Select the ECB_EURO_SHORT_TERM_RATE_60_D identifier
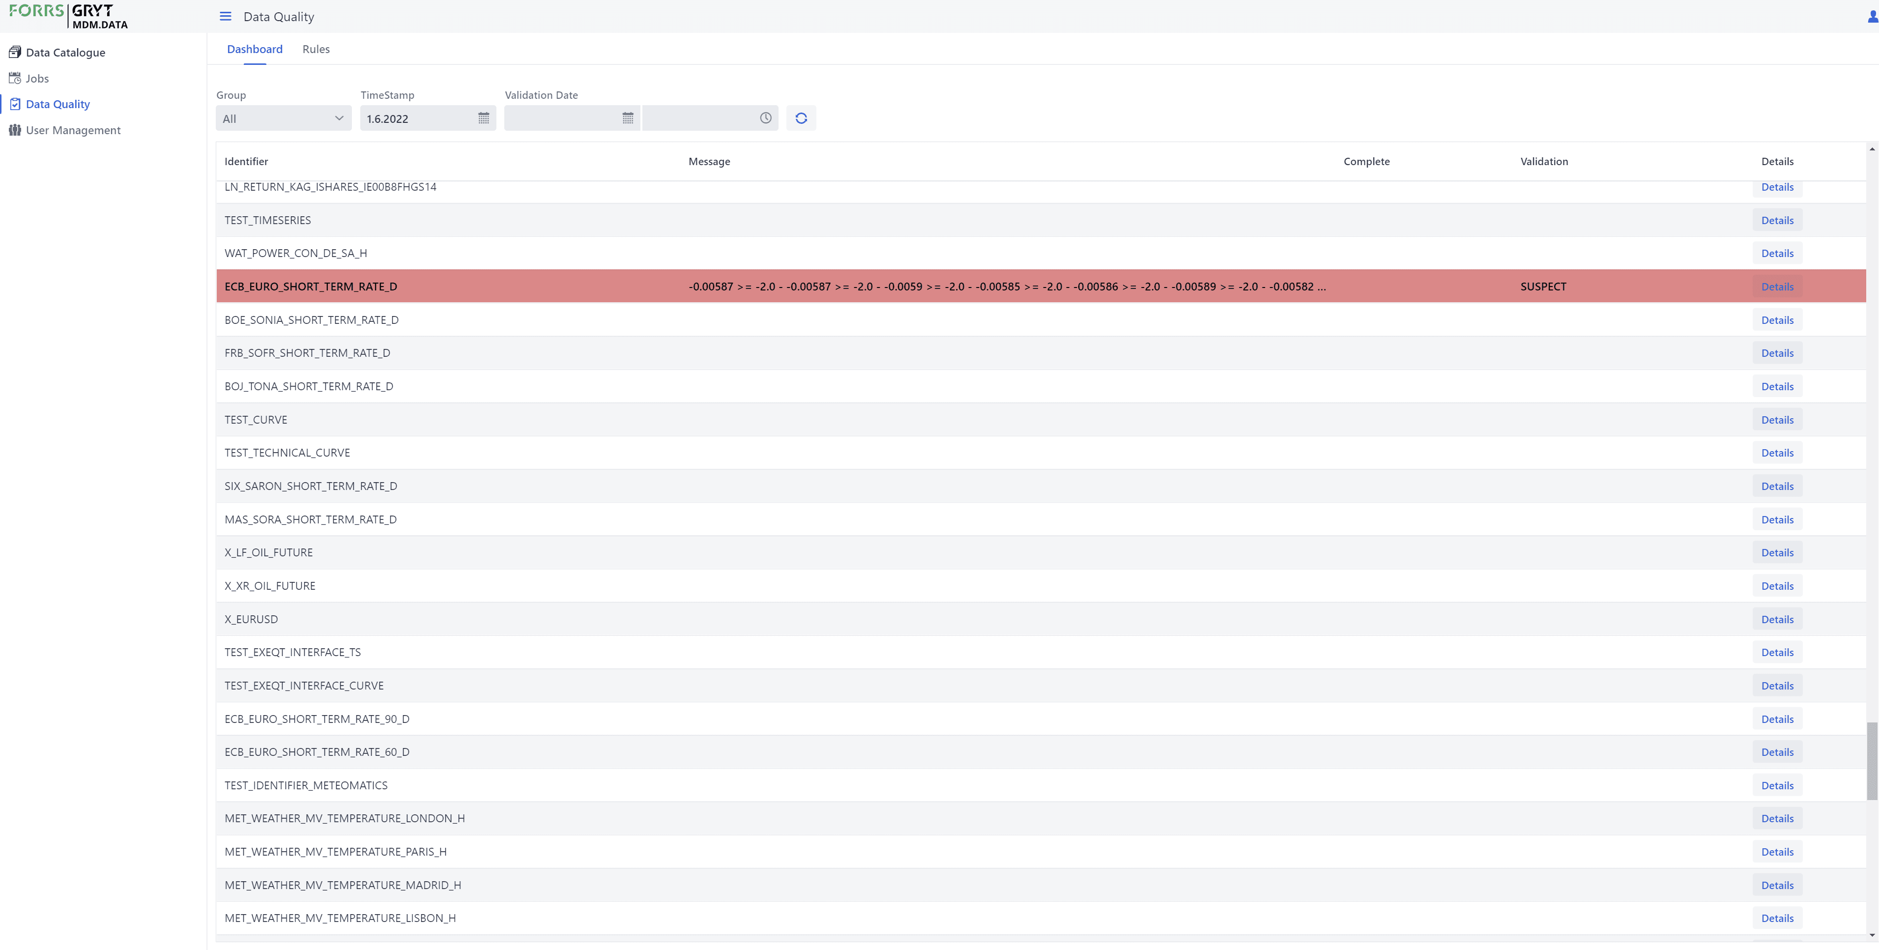 318,752
